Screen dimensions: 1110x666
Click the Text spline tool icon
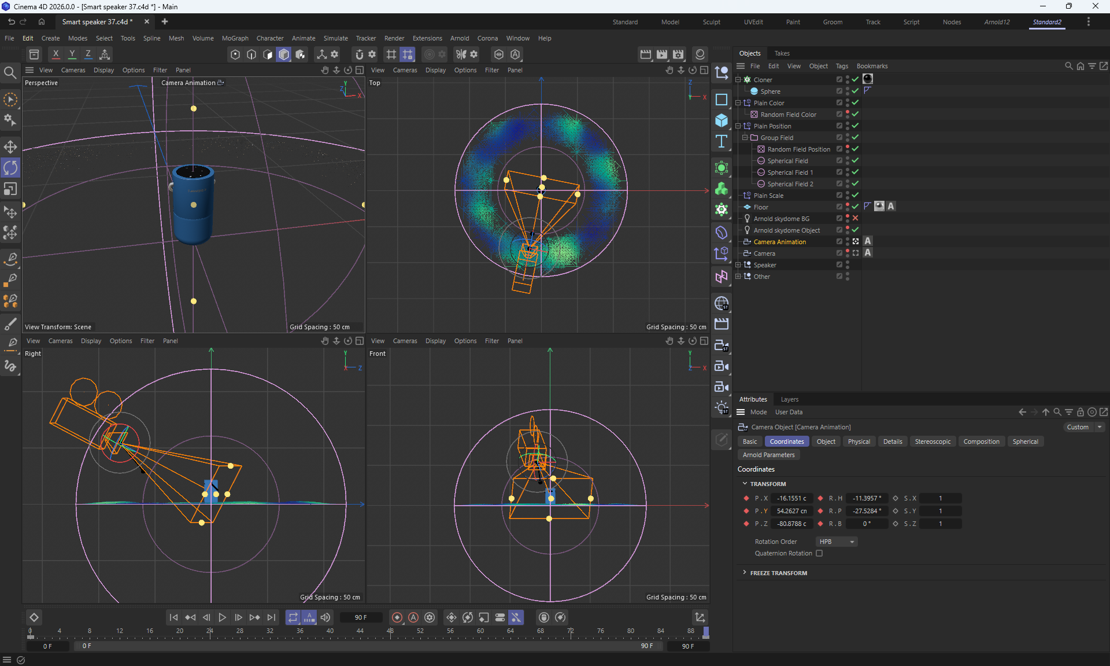point(721,142)
